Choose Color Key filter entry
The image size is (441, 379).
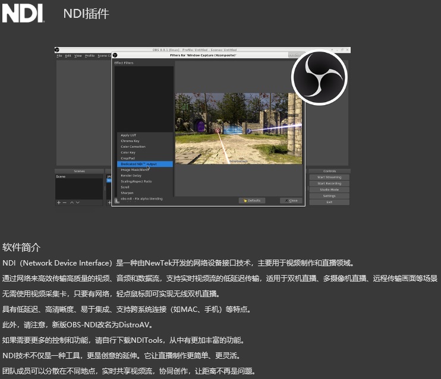pos(145,153)
